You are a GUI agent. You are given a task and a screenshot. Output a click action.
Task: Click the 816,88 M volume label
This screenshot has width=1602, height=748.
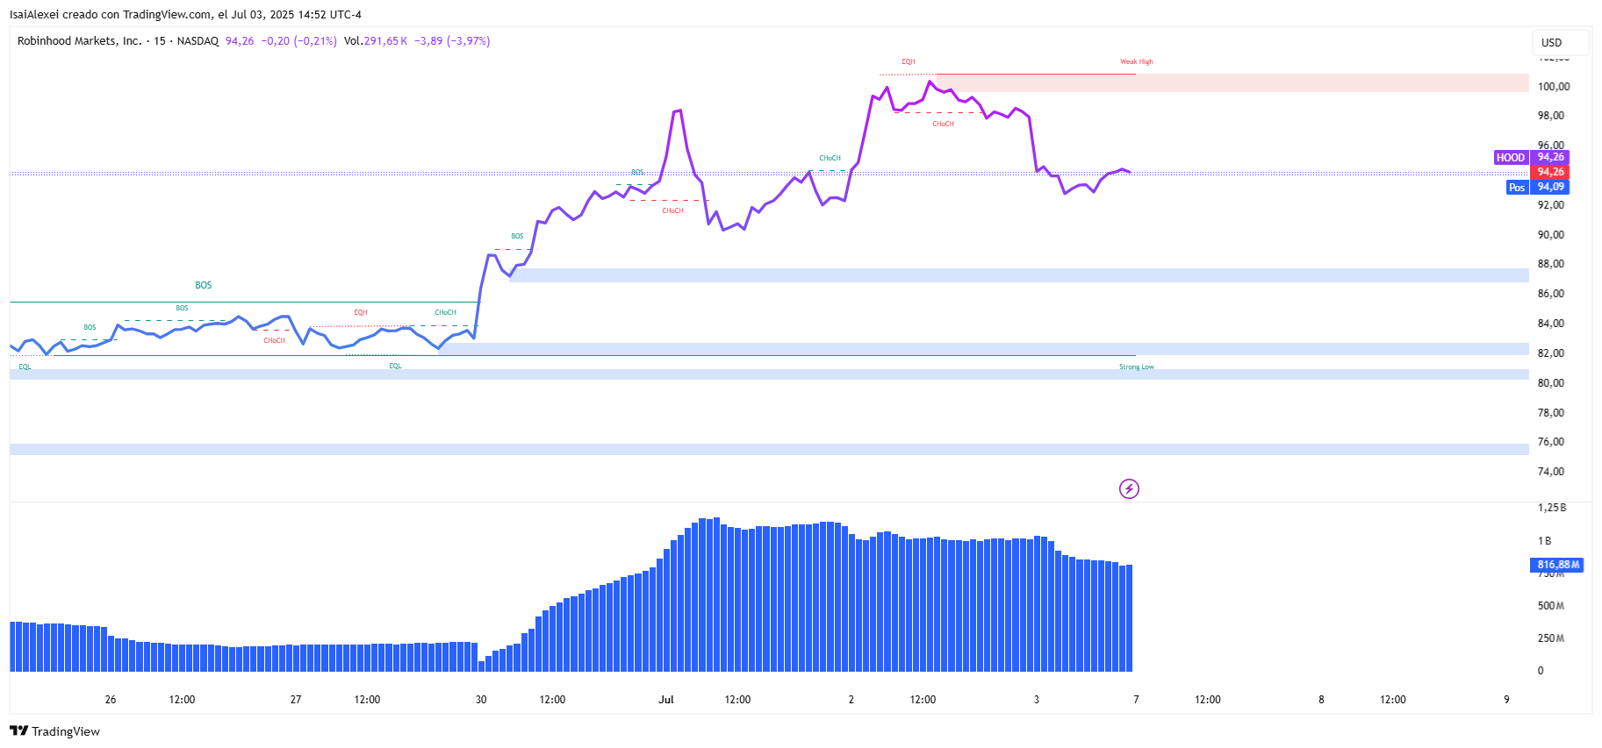tap(1558, 565)
